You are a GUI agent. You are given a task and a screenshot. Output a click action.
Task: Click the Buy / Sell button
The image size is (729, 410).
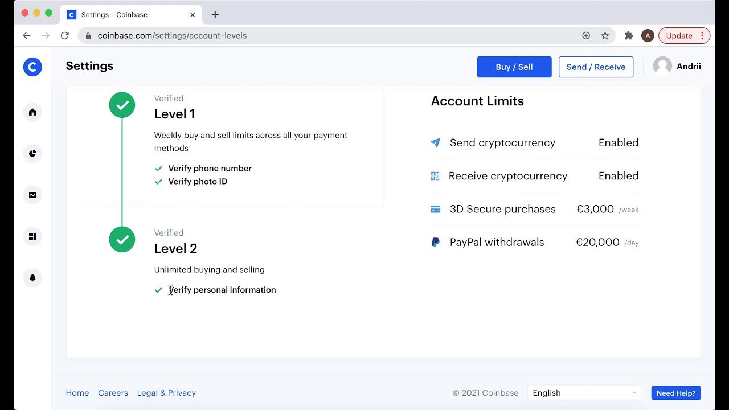click(514, 67)
